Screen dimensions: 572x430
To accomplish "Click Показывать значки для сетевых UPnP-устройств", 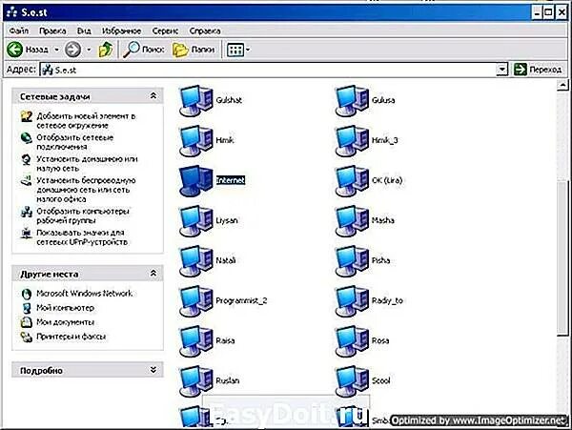I will pos(82,237).
